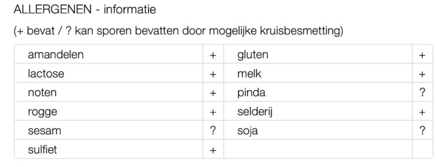Select the 'sulfiet' cell
Image resolution: width=437 pixels, height=167 pixels.
[42, 150]
